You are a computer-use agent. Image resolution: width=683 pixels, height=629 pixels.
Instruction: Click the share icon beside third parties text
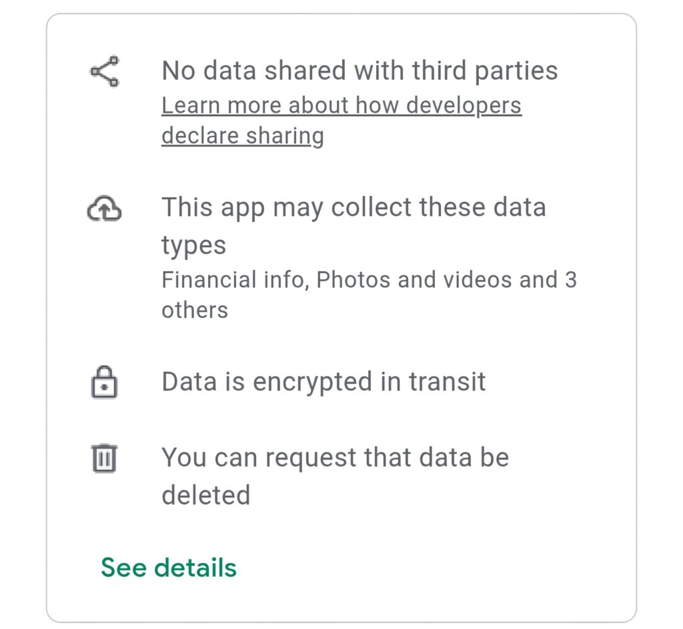(x=105, y=71)
